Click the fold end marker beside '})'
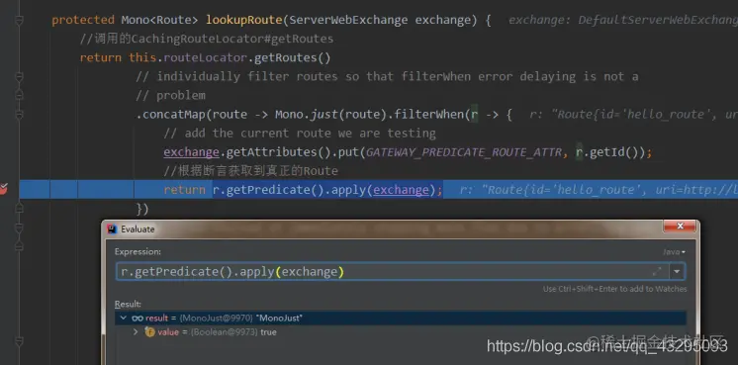 click(x=20, y=208)
